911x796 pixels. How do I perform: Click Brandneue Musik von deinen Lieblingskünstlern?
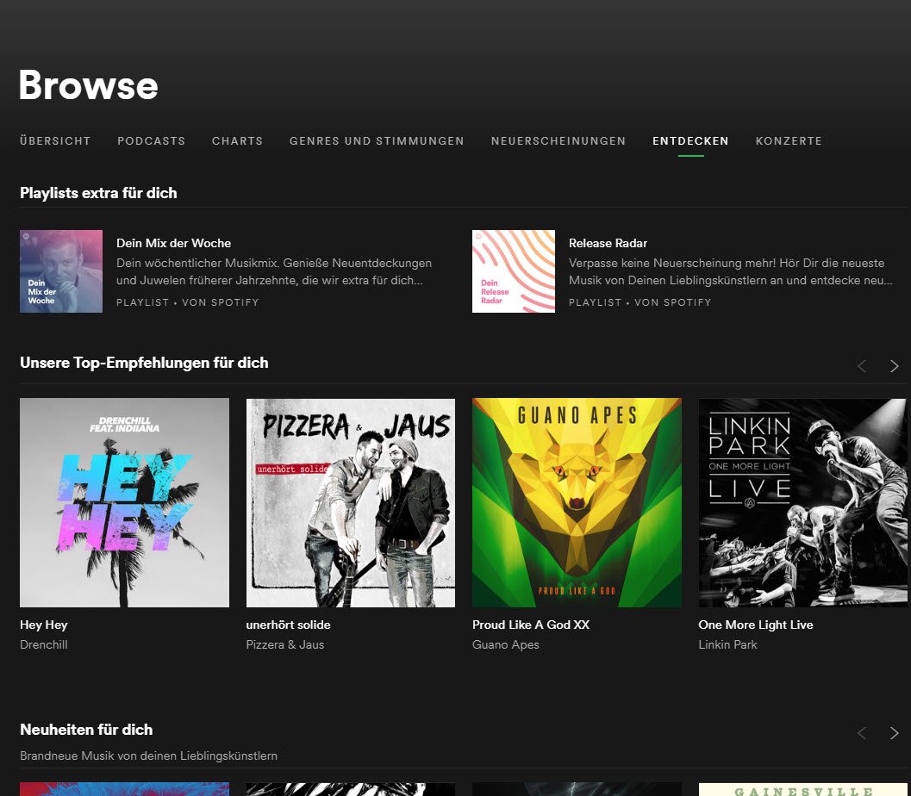pyautogui.click(x=148, y=756)
